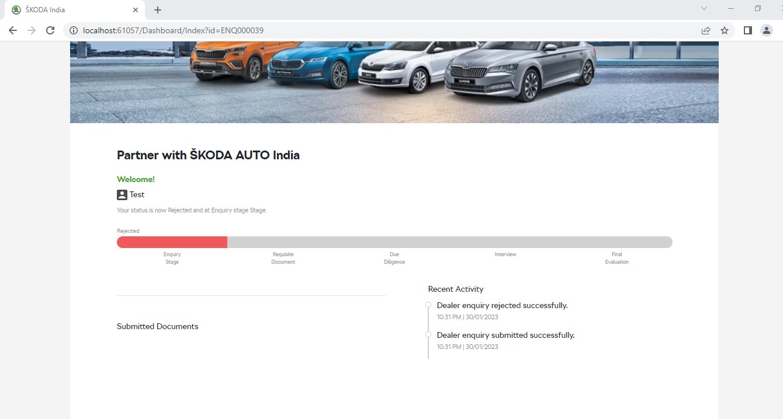This screenshot has width=783, height=419.
Task: Click the grey remaining progress bar
Action: [x=450, y=242]
